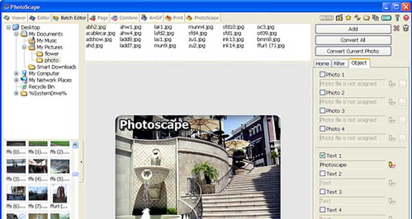
Task: Collapse the Desktop tree node
Action: click(x=8, y=27)
